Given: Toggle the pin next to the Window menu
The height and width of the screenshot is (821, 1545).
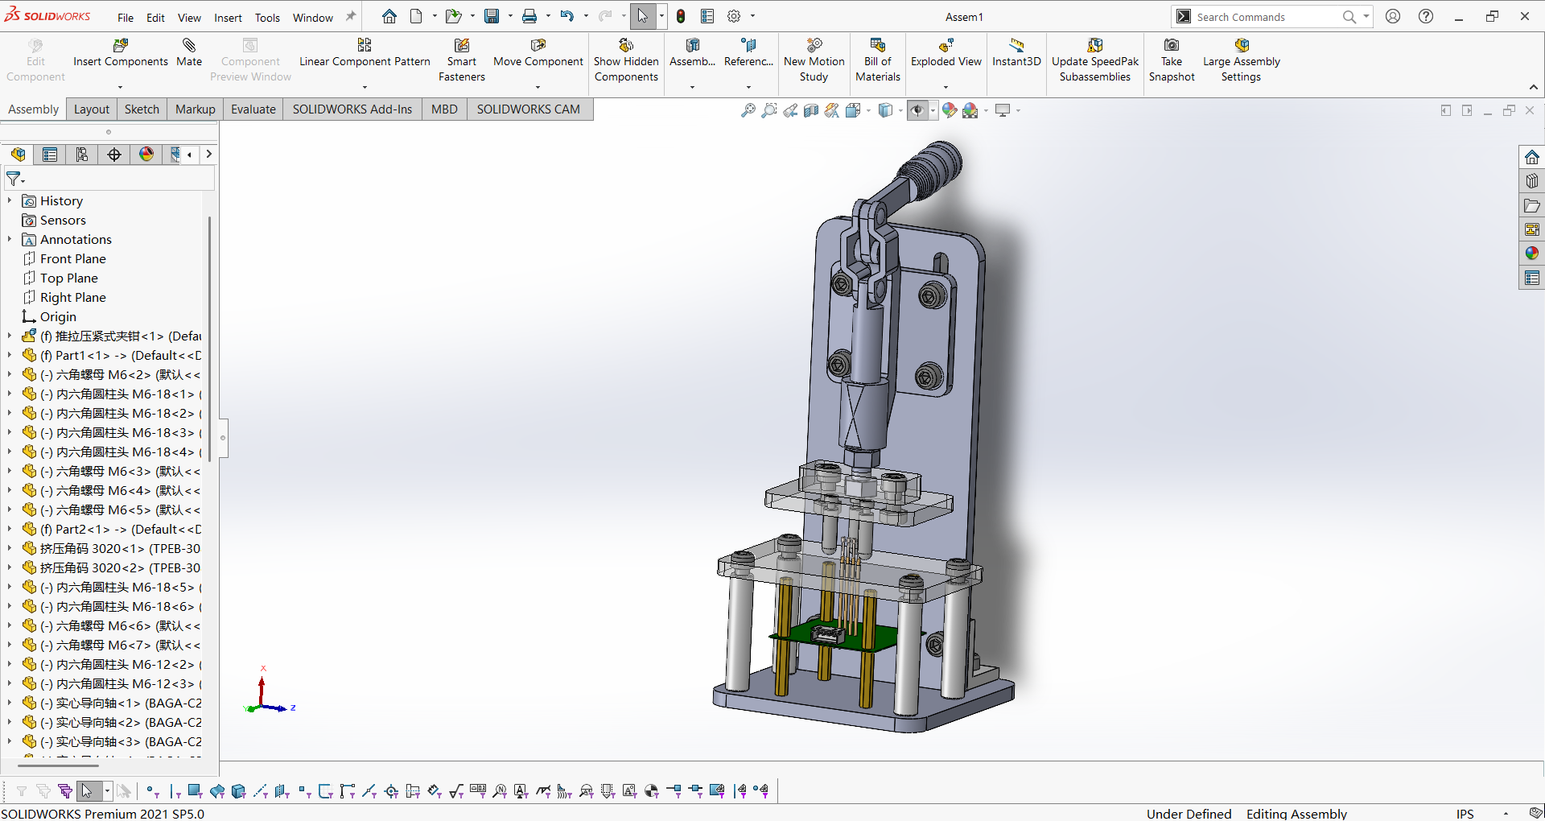Looking at the screenshot, I should [351, 16].
